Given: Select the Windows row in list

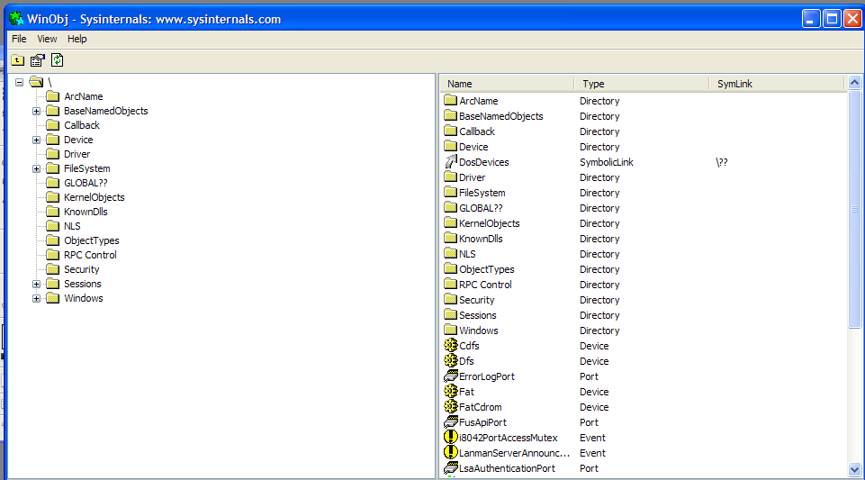Looking at the screenshot, I should click(x=644, y=331).
